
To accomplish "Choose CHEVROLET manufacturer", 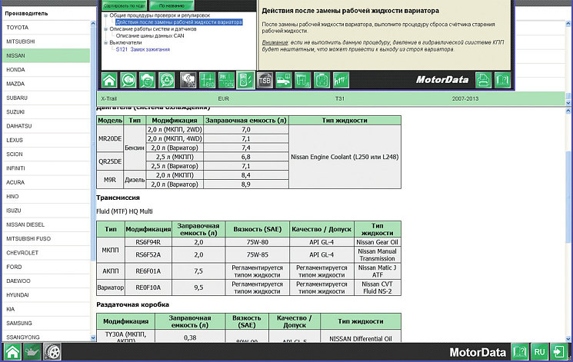I will click(46, 253).
